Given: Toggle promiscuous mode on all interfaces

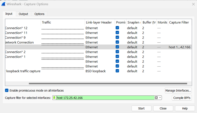Looking at the screenshot, I should (7, 91).
